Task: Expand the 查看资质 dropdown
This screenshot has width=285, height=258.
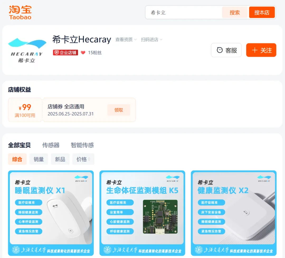Action: click(x=126, y=39)
